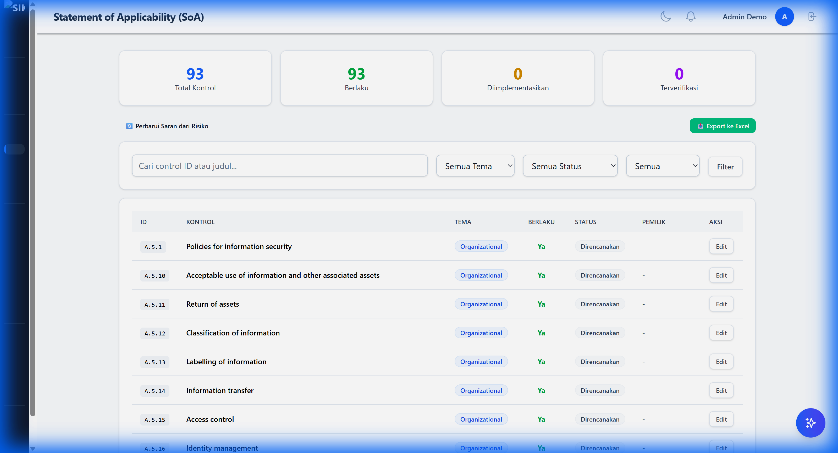Log out using the sign-out icon
This screenshot has width=838, height=453.
[812, 16]
